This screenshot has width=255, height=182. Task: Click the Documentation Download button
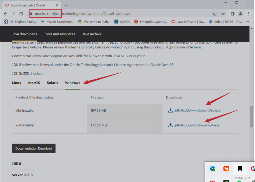34,148
